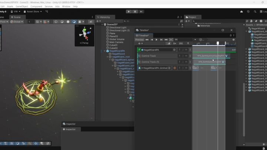Screen dimensions: 267x150
Task: Open the Edit menu
Action: pos(2,6)
